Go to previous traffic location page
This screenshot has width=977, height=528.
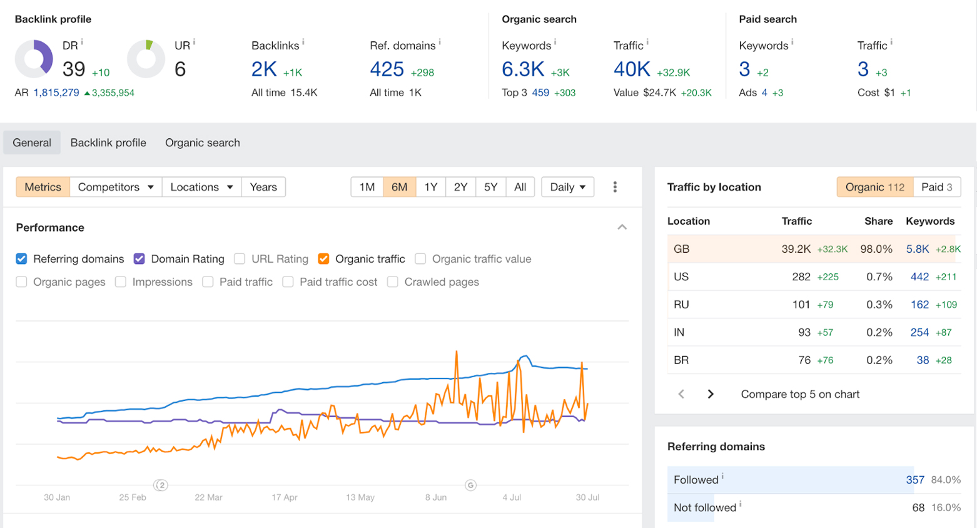coord(681,394)
